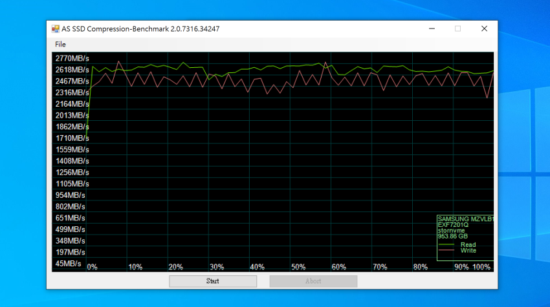
Task: Click the 70% x-axis label
Action: (x=380, y=267)
